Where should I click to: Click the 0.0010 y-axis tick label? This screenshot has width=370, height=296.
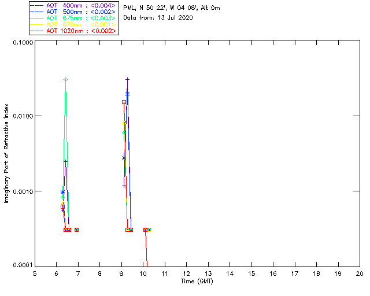(x=23, y=191)
